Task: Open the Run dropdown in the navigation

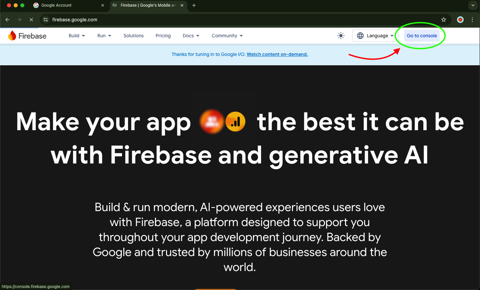Action: pos(104,36)
